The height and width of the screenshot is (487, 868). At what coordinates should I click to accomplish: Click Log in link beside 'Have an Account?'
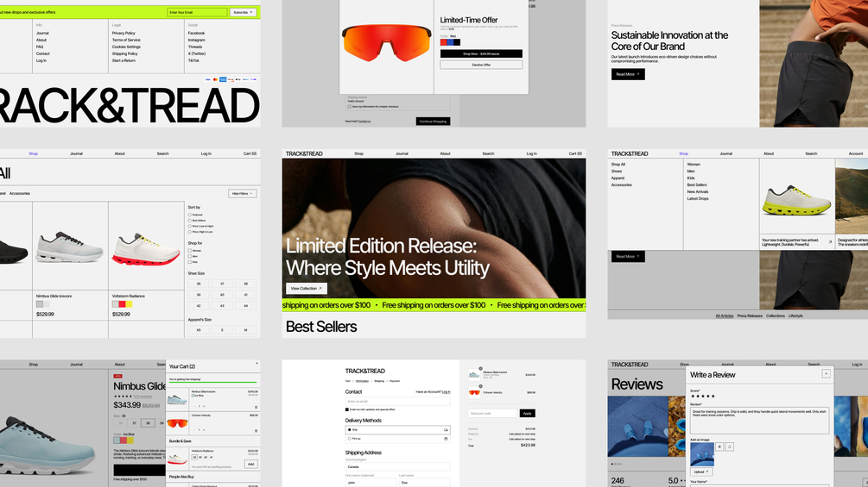click(x=447, y=392)
